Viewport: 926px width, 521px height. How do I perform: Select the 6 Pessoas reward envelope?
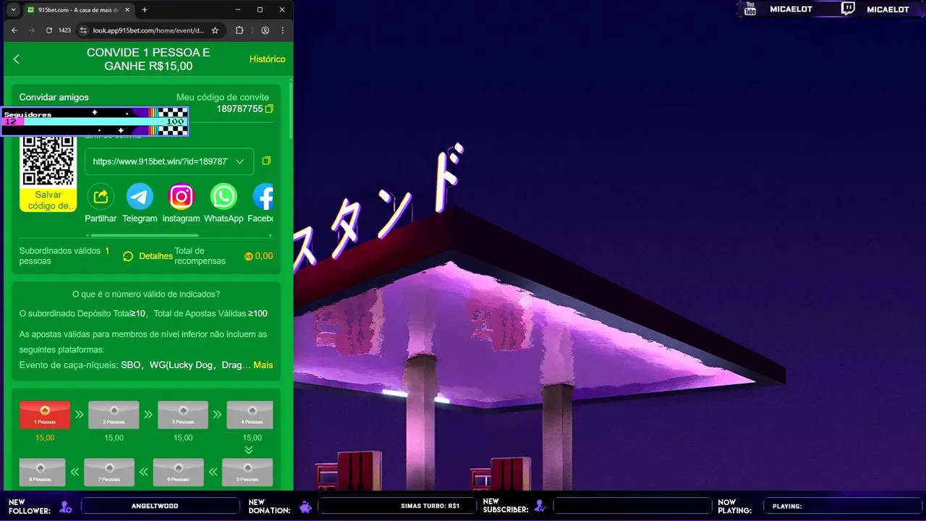coord(178,472)
